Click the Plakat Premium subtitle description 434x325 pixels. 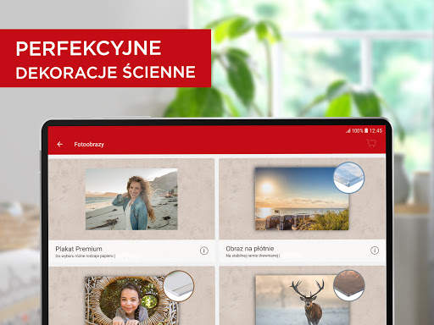coord(86,256)
